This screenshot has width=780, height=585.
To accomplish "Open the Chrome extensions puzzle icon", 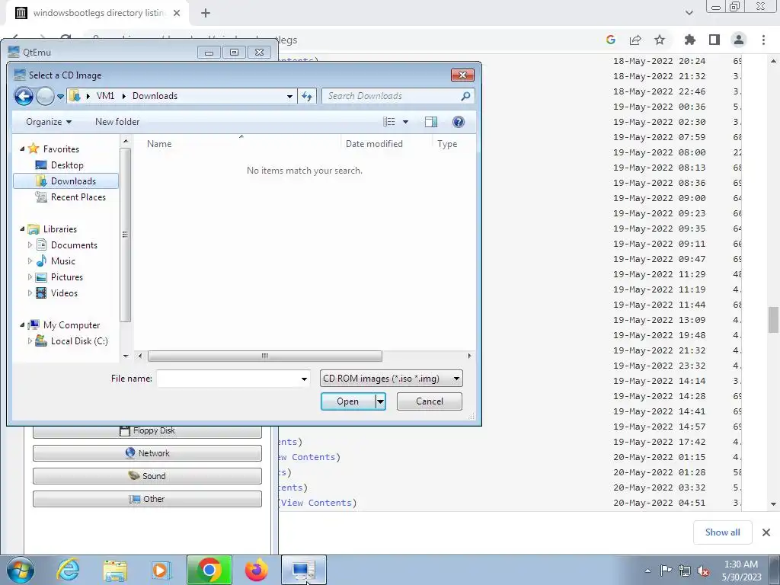I will coord(690,40).
